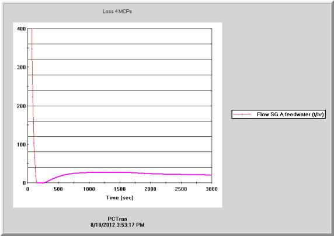
Task: Click the 'PCTran' footer label
Action: point(117,219)
